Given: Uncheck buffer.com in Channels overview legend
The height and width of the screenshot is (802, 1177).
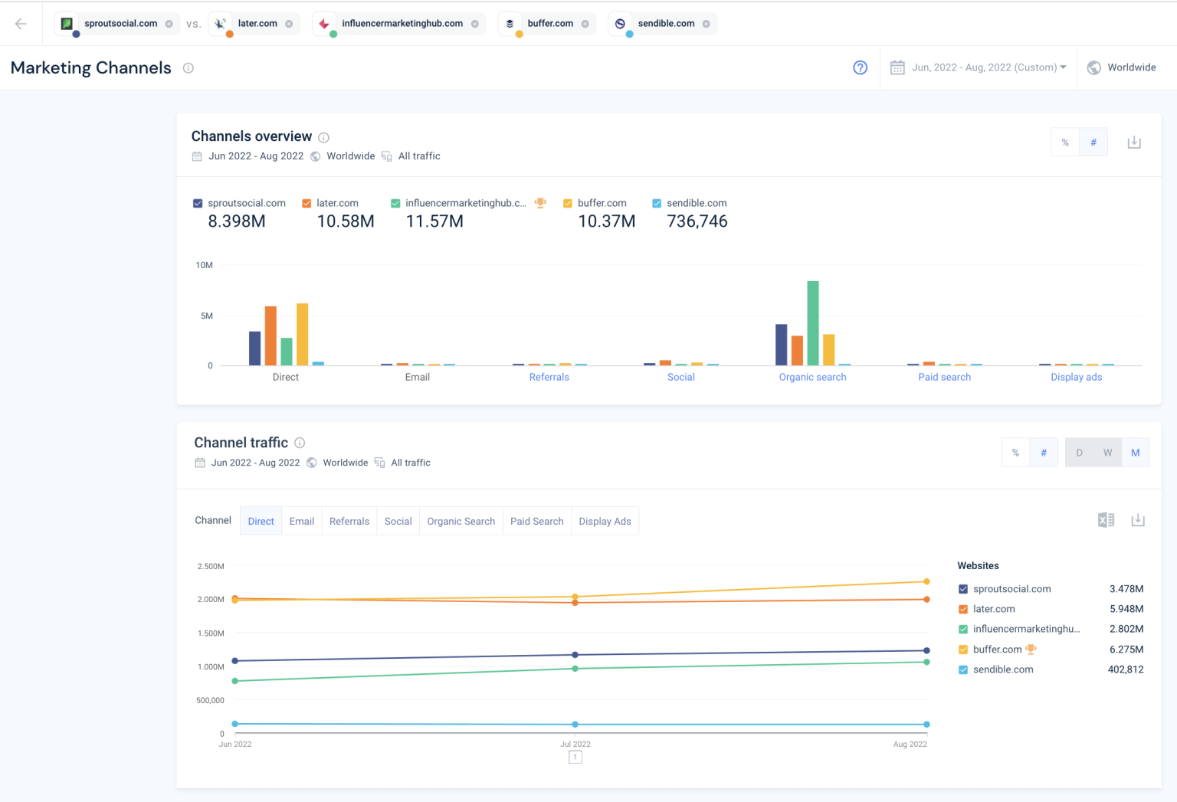Looking at the screenshot, I should pyautogui.click(x=568, y=203).
